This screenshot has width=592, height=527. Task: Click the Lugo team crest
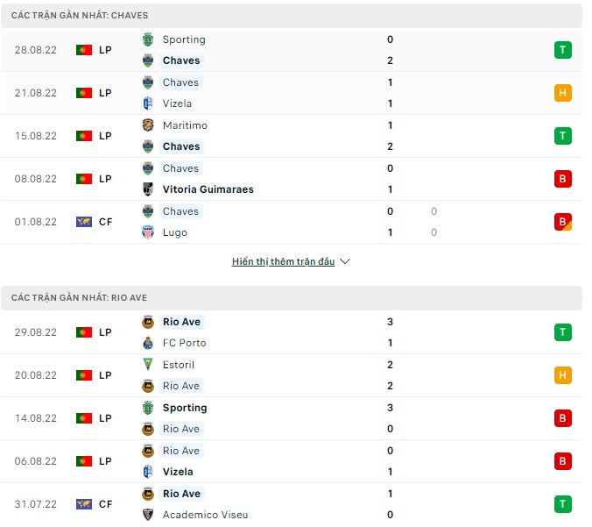148,232
